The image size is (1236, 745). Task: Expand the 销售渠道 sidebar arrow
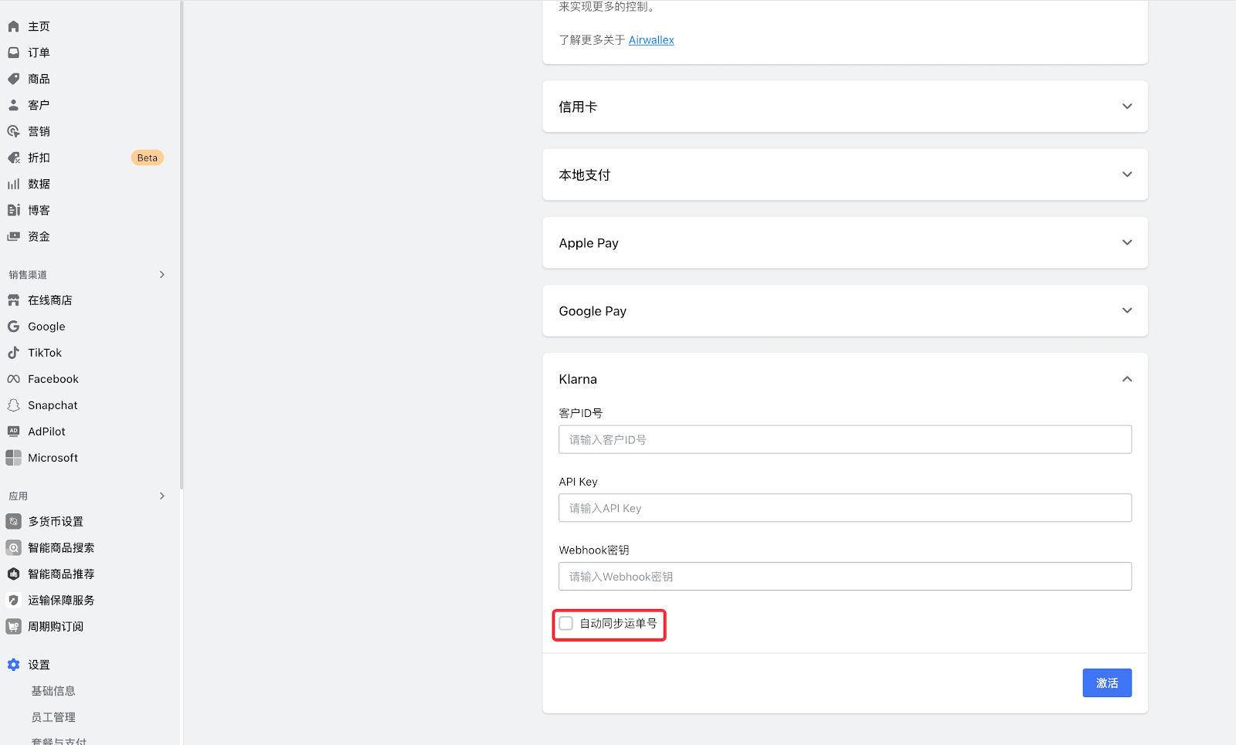(x=161, y=275)
